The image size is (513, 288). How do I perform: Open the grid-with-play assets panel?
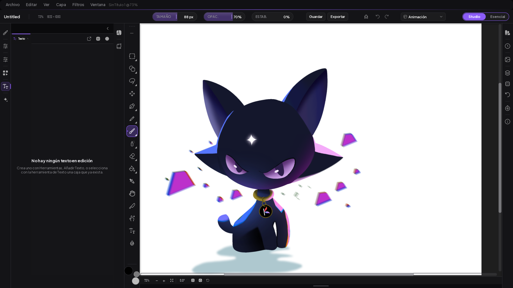(x=5, y=73)
